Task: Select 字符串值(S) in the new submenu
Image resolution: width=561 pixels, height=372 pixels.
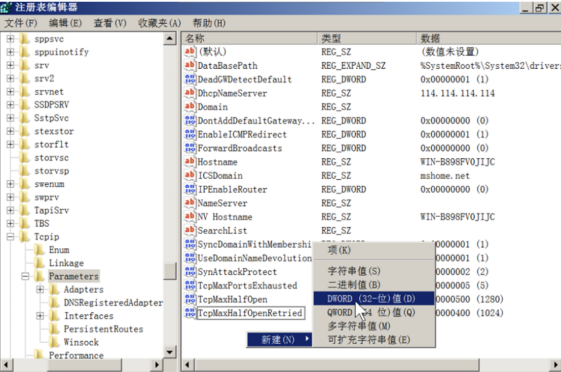Action: click(x=374, y=271)
